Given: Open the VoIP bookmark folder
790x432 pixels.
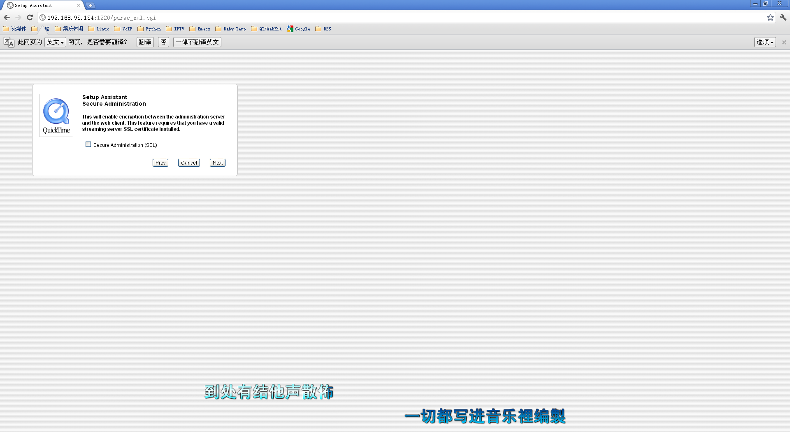Looking at the screenshot, I should click(x=123, y=29).
